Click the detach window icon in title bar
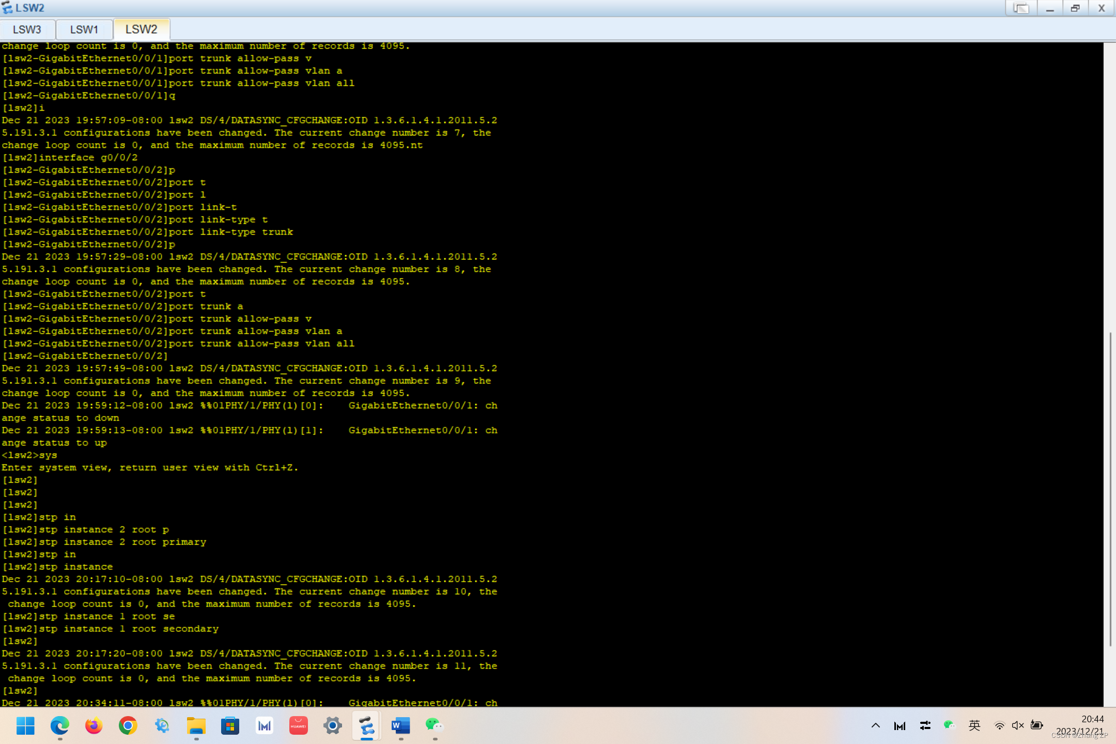Viewport: 1116px width, 744px height. click(x=1020, y=8)
